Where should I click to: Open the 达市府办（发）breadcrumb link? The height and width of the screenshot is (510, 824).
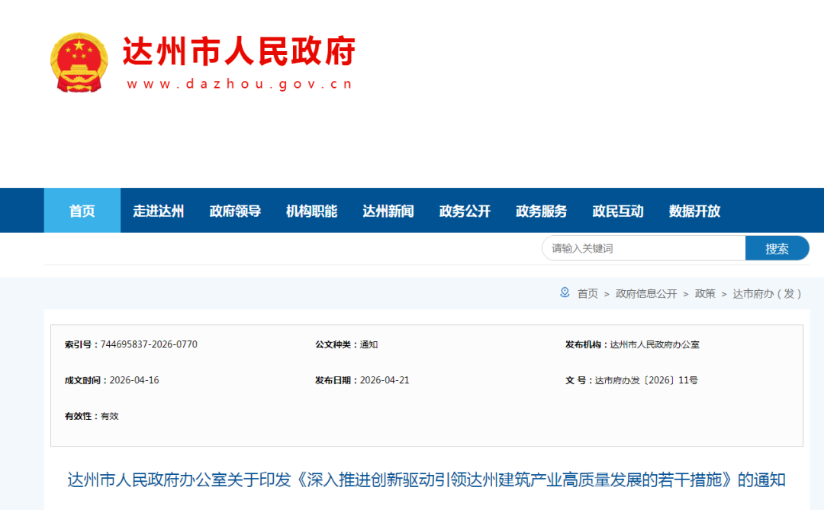pos(767,292)
